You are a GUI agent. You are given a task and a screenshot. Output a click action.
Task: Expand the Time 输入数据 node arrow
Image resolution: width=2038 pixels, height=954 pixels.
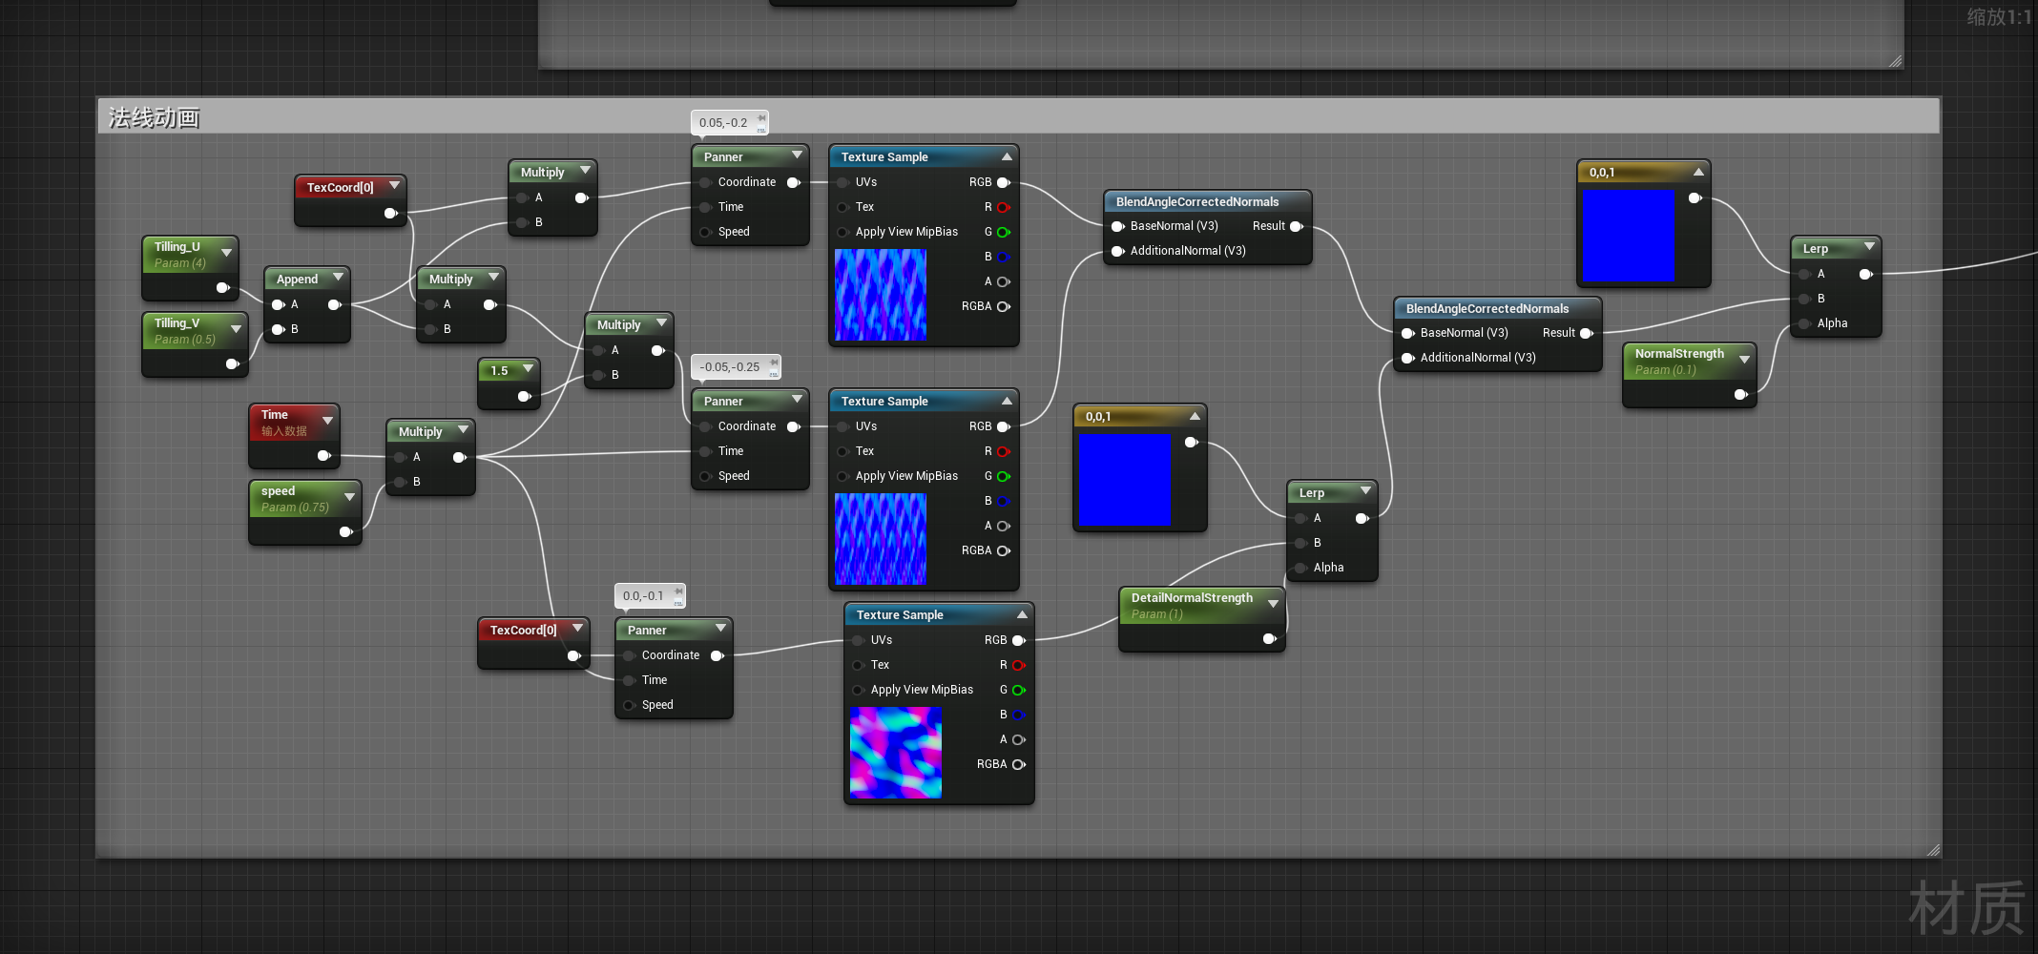tap(327, 421)
